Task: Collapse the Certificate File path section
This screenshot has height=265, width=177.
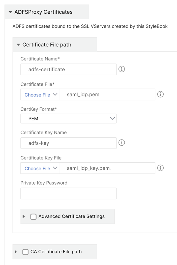Action: [x=18, y=45]
